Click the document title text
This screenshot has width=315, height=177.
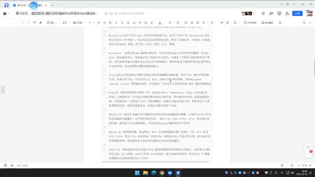click(x=57, y=14)
